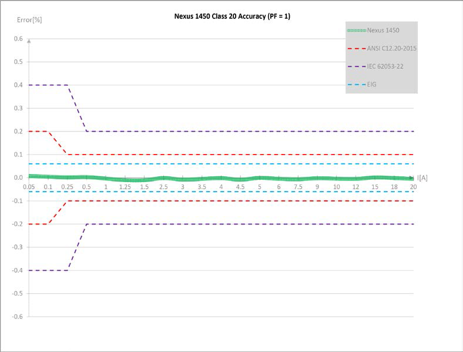
Task: Click the red dashed ANSI legend swatch
Action: pyautogui.click(x=357, y=48)
